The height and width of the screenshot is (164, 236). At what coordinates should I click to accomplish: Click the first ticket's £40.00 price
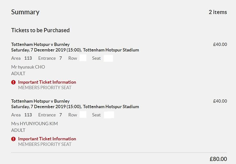[220, 44]
